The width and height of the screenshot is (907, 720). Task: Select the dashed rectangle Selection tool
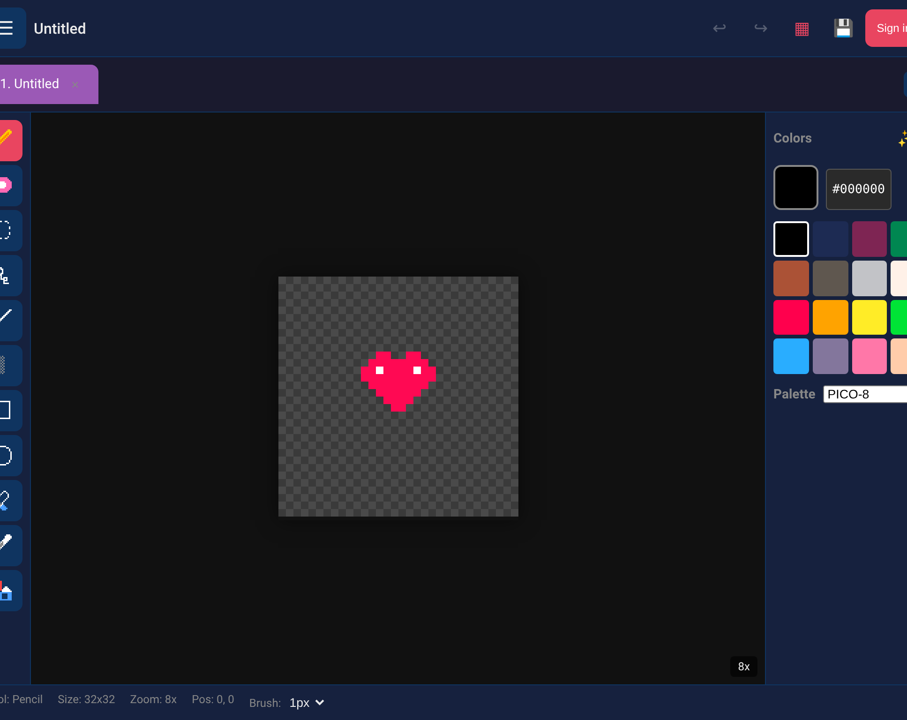point(8,230)
